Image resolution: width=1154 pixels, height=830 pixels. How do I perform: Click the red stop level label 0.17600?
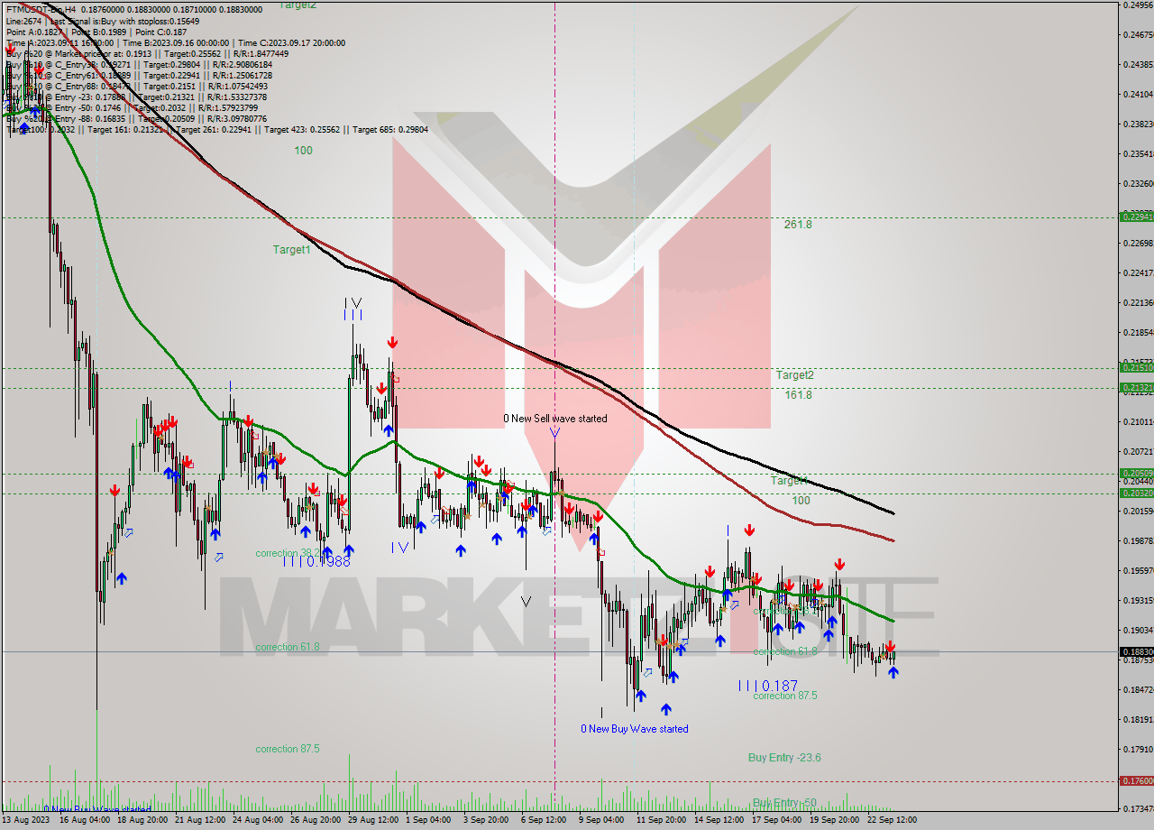coord(1135,780)
